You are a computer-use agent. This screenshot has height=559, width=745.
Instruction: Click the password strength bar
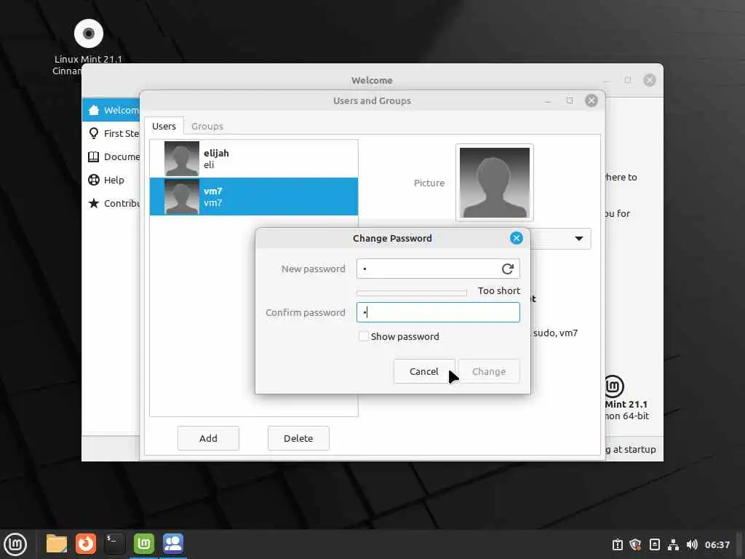click(x=412, y=293)
